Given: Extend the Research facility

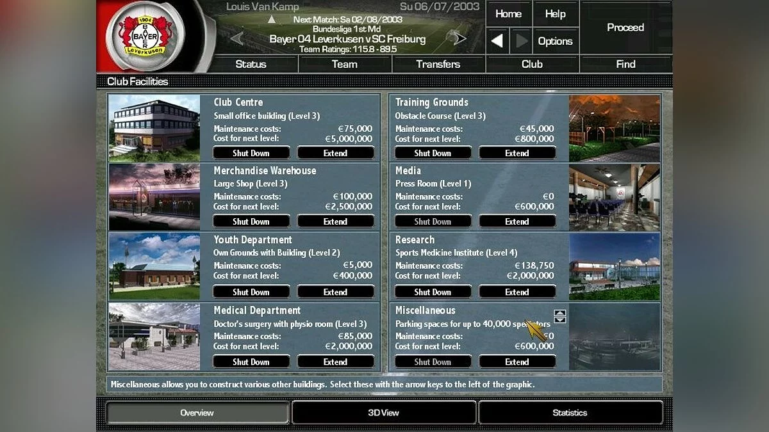Looking at the screenshot, I should click(x=517, y=292).
